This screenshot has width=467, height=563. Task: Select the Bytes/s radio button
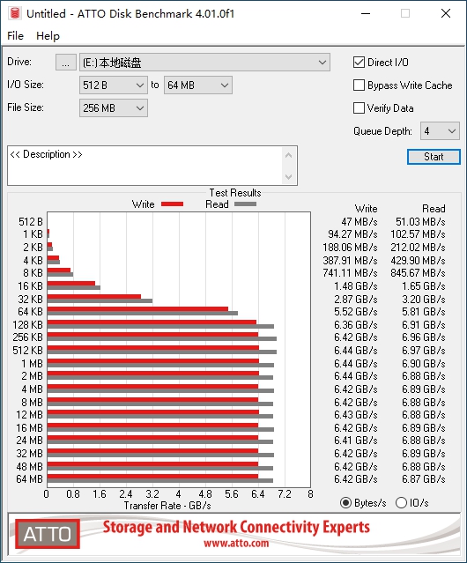point(345,503)
